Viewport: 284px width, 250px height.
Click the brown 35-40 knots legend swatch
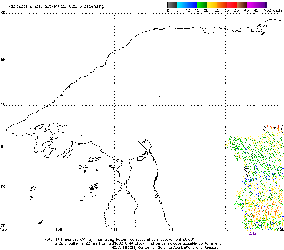242,5
